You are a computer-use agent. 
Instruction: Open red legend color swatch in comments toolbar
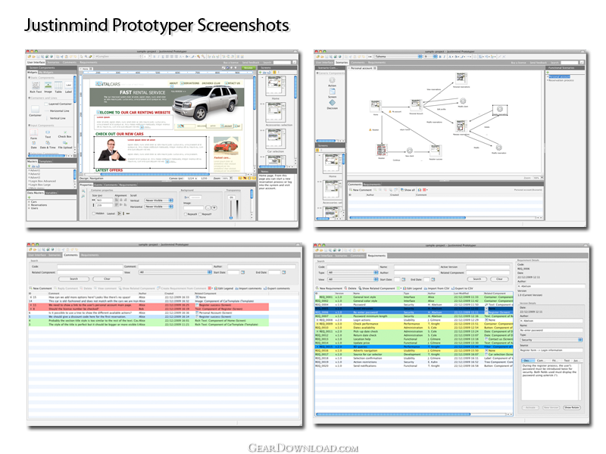211,288
